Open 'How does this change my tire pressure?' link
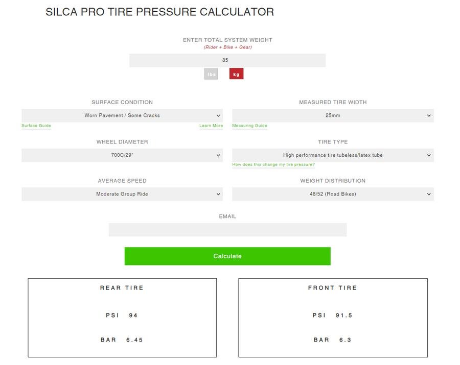 point(273,164)
